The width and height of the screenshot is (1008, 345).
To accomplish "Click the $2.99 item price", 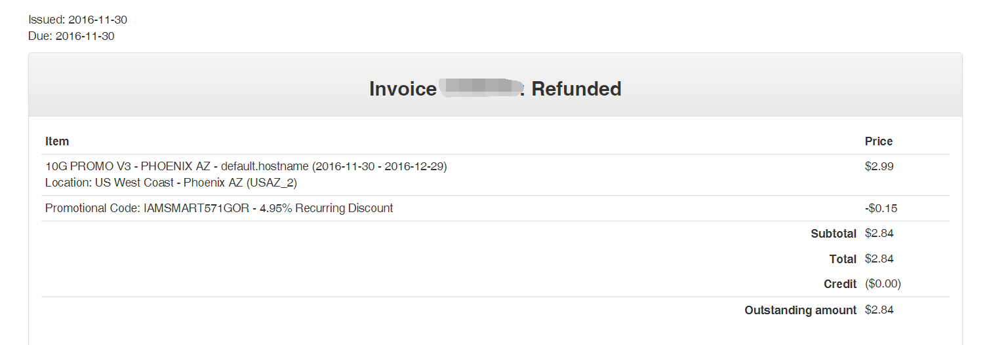I will pyautogui.click(x=879, y=166).
